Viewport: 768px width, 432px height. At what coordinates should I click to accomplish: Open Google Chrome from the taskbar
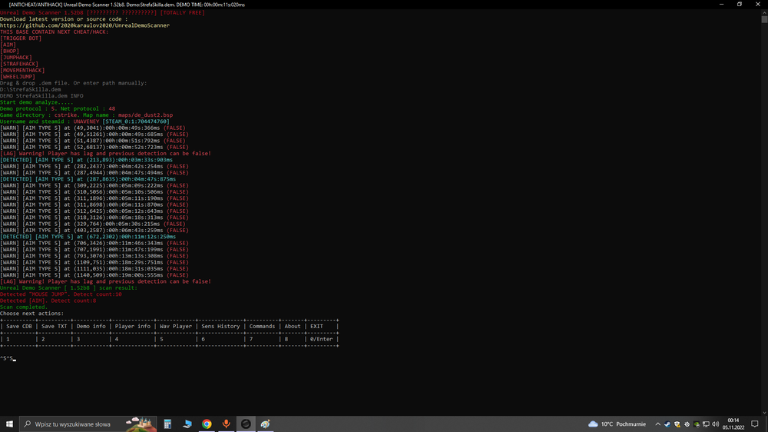pos(207,424)
